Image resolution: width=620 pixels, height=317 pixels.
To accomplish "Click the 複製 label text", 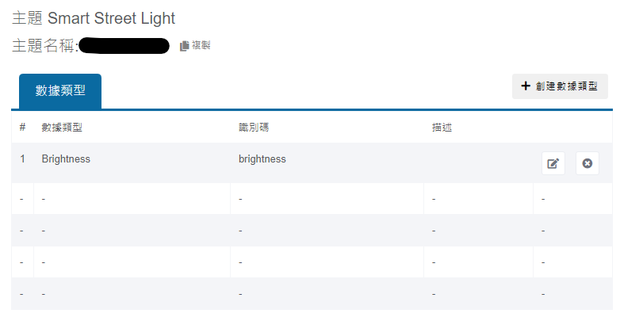I will pyautogui.click(x=201, y=46).
